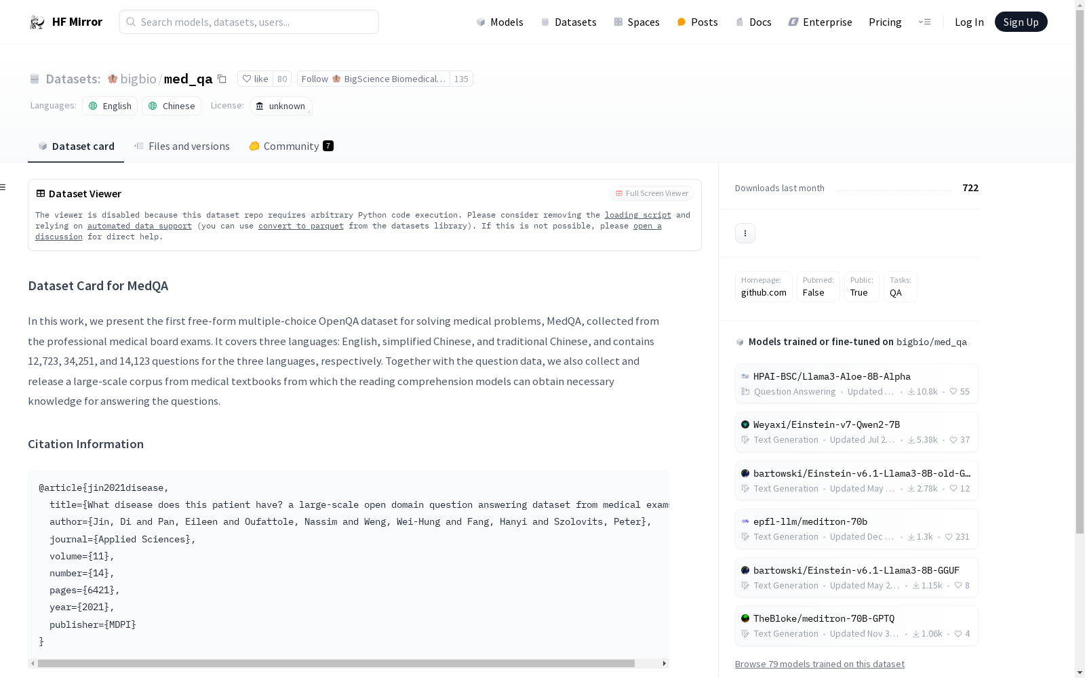Open HPAI-BSC/Llama3-Aloe-8B-Alpha model card
Image resolution: width=1085 pixels, height=678 pixels.
[856, 384]
